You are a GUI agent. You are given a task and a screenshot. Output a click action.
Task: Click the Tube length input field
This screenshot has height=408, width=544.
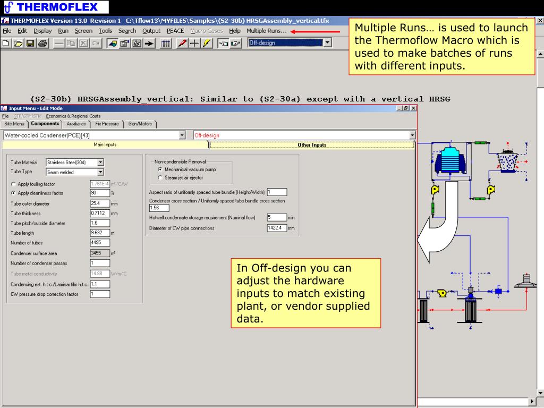100,233
